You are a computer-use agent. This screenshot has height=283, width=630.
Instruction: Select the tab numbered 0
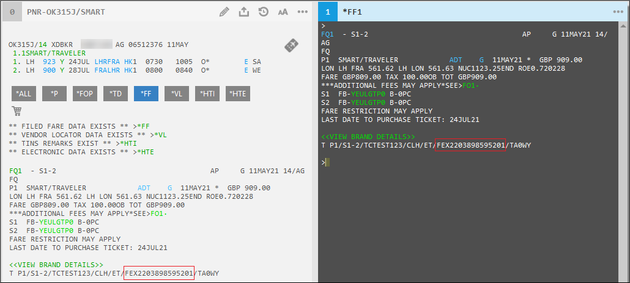coord(12,12)
